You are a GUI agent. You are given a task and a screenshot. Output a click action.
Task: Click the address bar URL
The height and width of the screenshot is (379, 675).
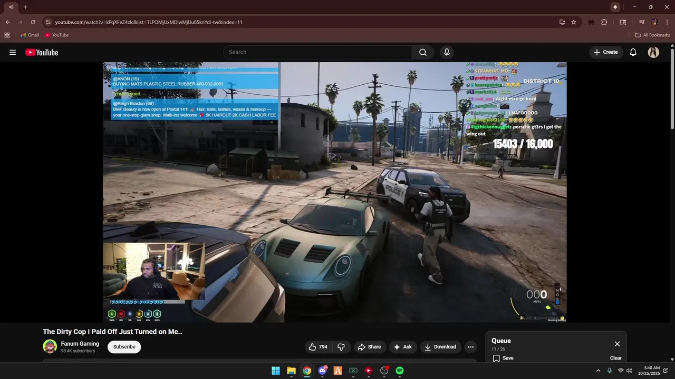tap(149, 22)
